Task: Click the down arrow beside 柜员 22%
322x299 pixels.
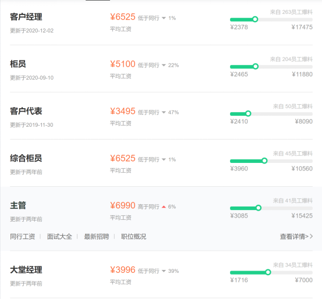Action: (x=164, y=65)
